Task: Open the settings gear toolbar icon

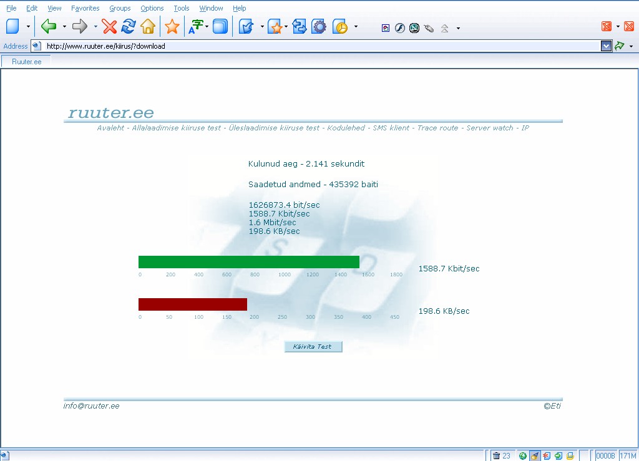Action: [x=319, y=27]
